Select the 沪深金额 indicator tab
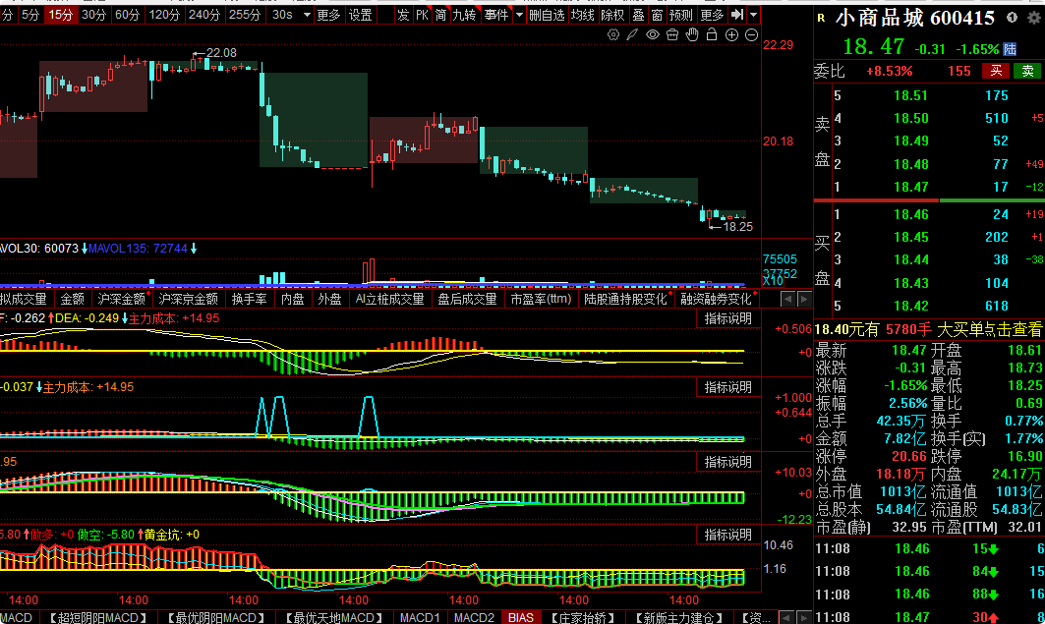 pyautogui.click(x=121, y=299)
